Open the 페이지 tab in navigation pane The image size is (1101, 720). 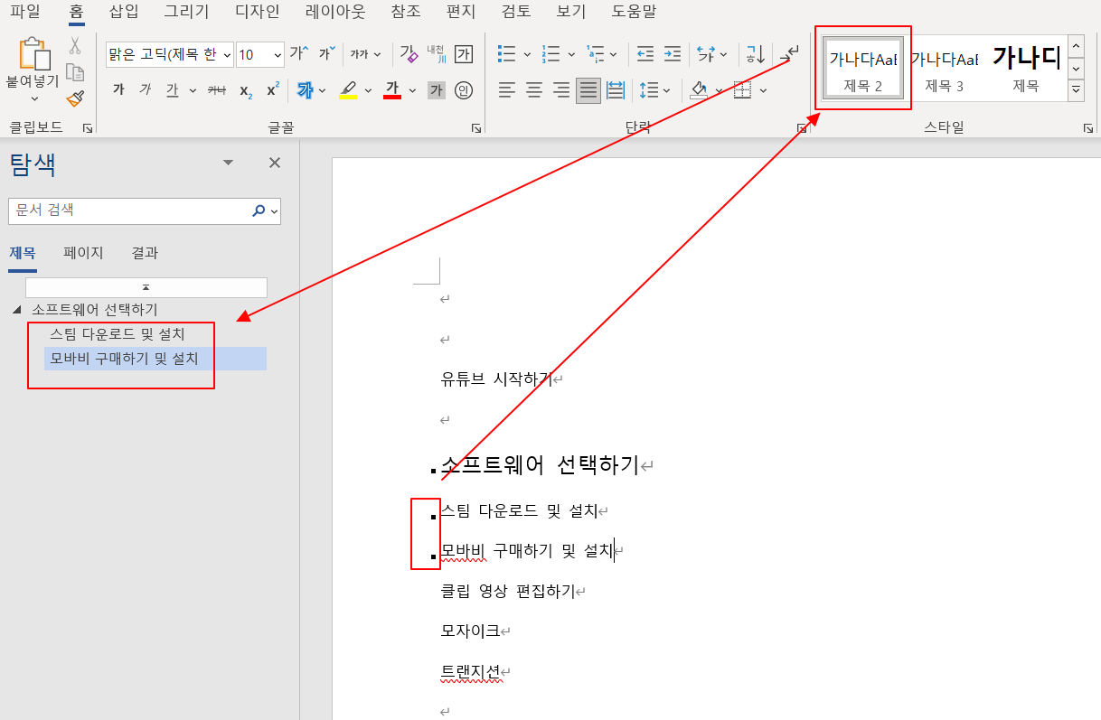click(83, 253)
